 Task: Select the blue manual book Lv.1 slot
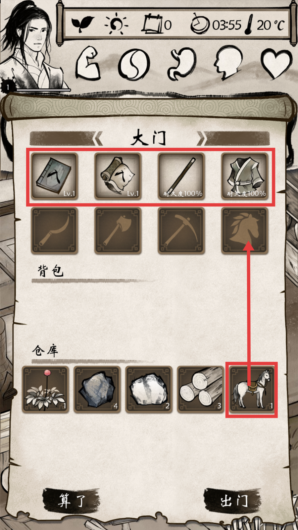tap(54, 176)
